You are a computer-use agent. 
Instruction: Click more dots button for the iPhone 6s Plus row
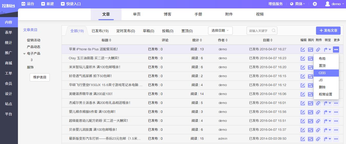pyautogui.click(x=336, y=50)
